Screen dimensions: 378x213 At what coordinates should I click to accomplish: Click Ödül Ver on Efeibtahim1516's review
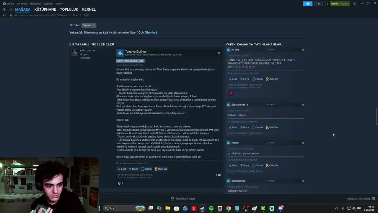pos(272,128)
